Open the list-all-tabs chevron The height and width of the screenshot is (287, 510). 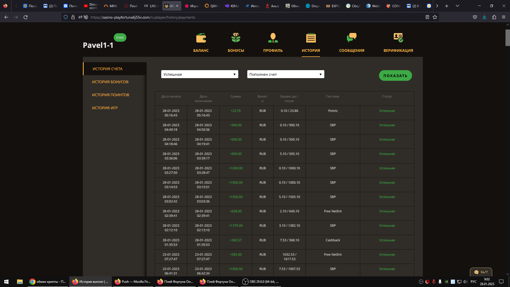click(x=457, y=6)
